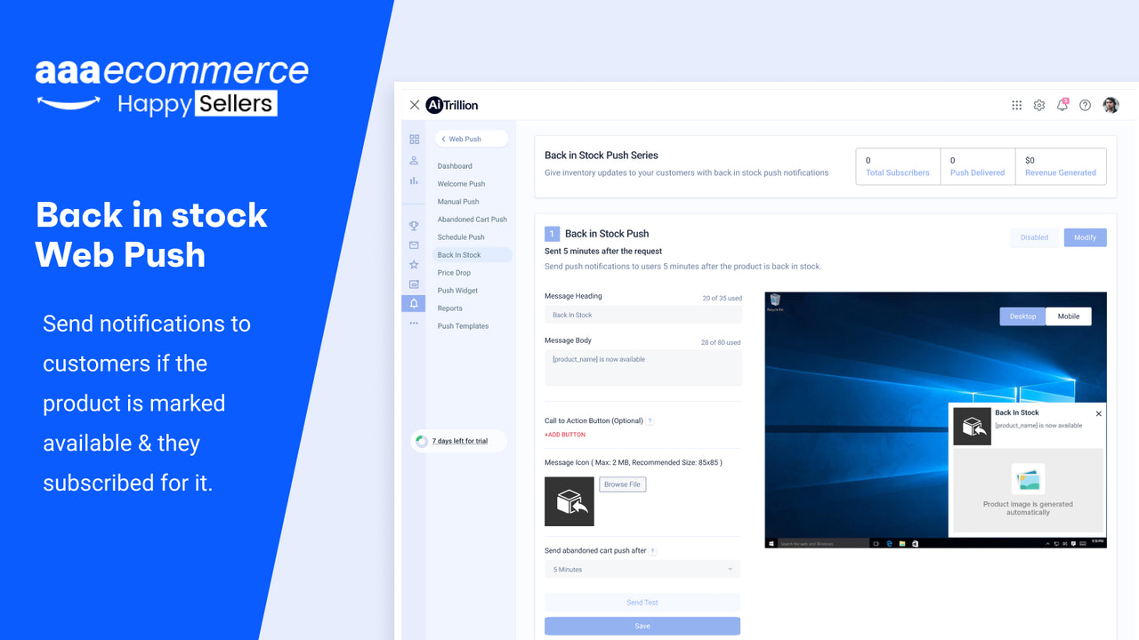Image resolution: width=1139 pixels, height=640 pixels.
Task: Click the help question mark icon
Action: point(1085,105)
